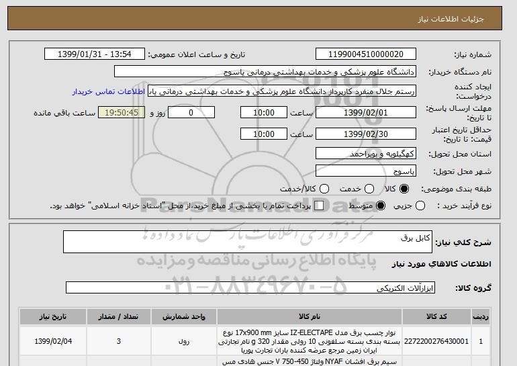Click the شرح کلی نیاز label
The width and height of the screenshot is (517, 366).
(463, 242)
